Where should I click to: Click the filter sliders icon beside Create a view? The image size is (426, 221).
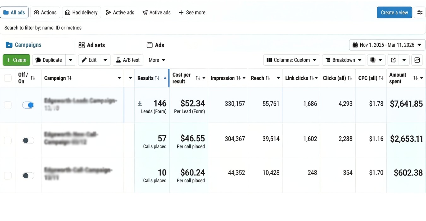pyautogui.click(x=420, y=12)
